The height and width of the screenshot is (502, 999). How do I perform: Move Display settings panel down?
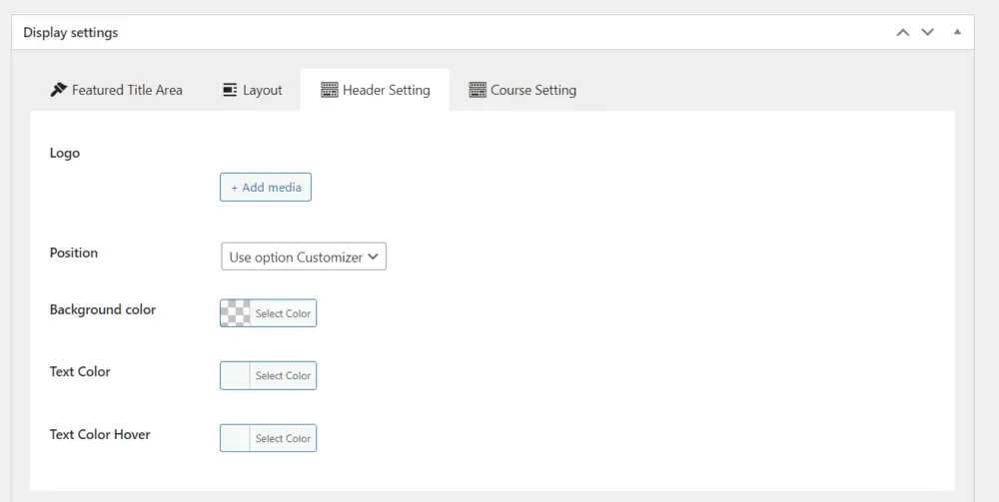[x=928, y=33]
